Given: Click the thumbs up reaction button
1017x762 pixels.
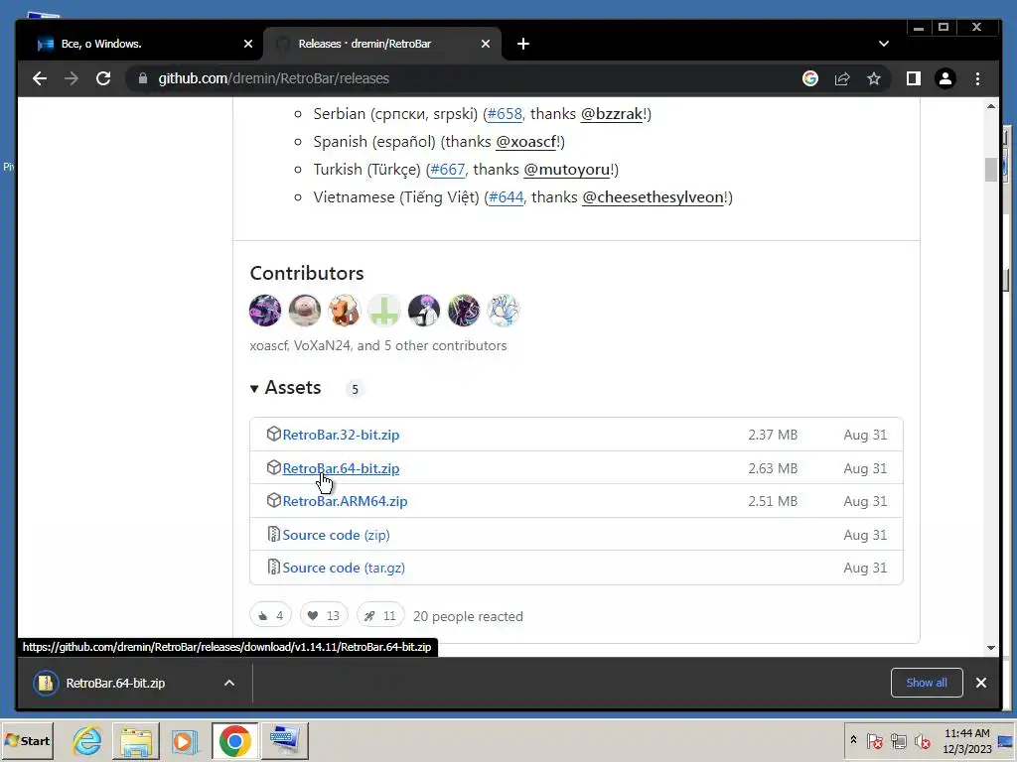Looking at the screenshot, I should [270, 615].
